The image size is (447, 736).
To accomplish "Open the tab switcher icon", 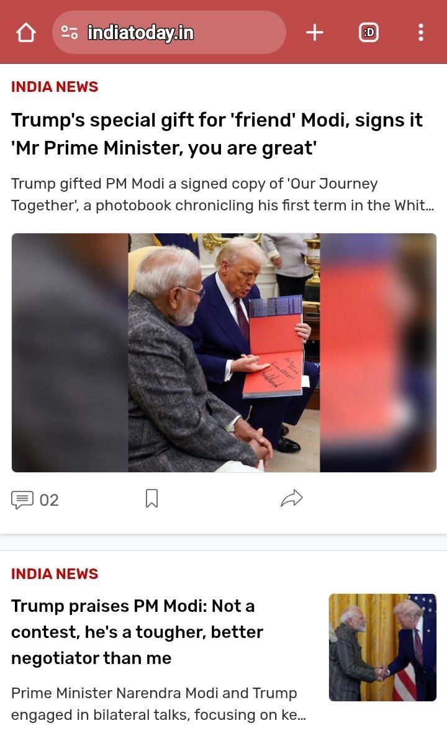I will [369, 32].
